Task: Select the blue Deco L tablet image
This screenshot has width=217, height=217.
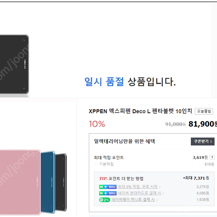Action: (x=48, y=182)
